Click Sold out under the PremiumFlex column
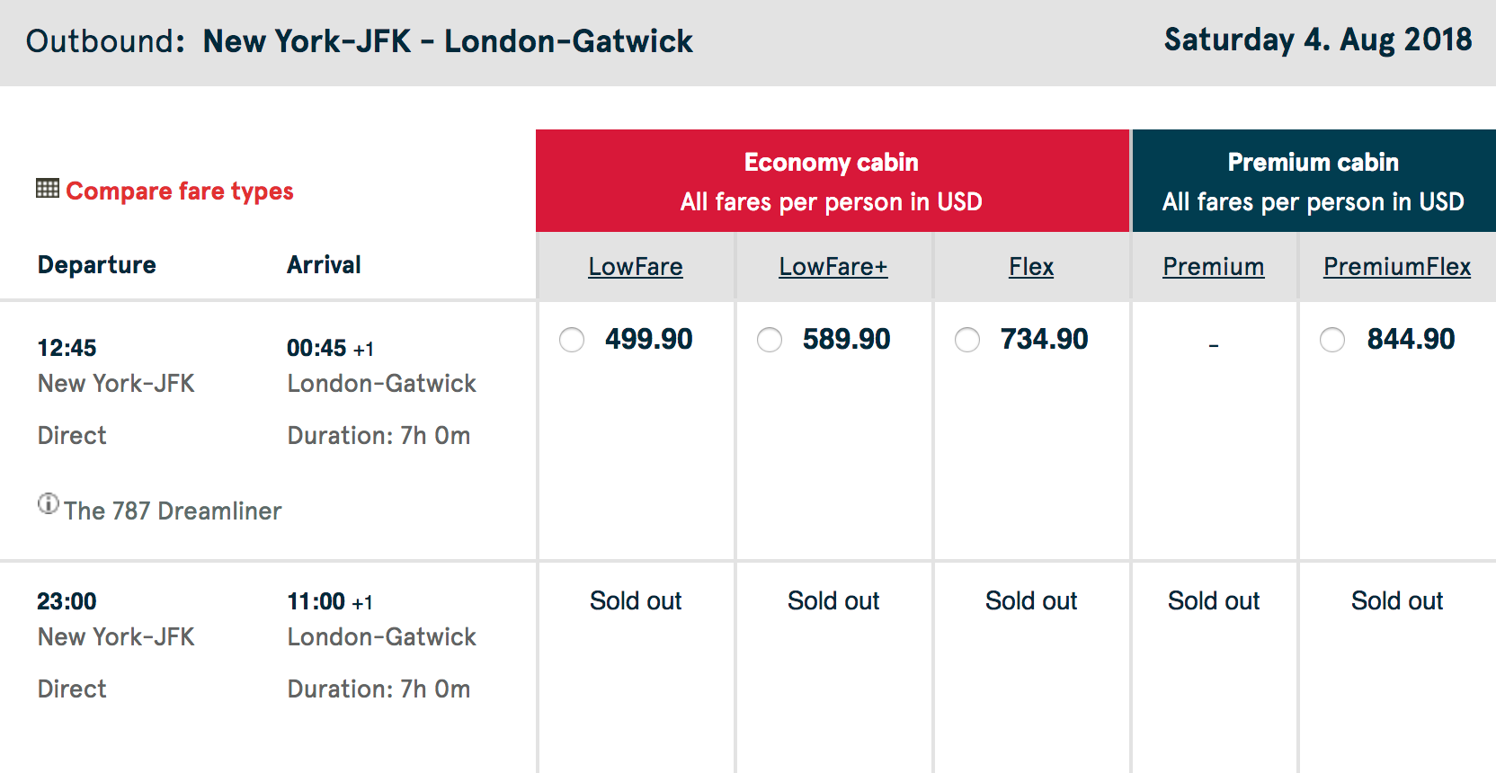The height and width of the screenshot is (773, 1496). tap(1397, 601)
